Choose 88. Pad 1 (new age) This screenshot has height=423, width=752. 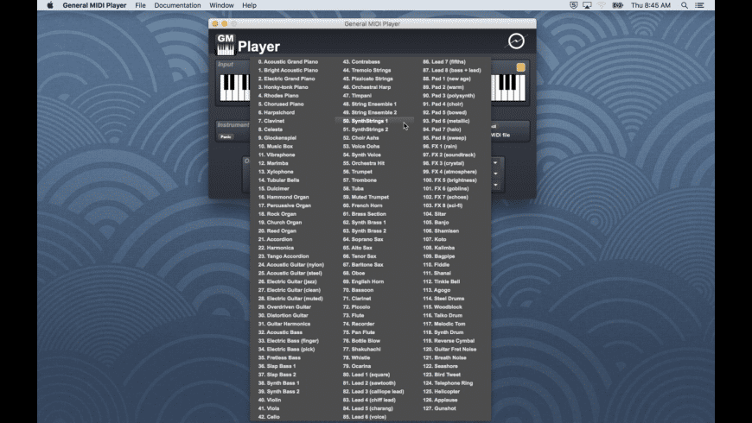[x=447, y=79]
